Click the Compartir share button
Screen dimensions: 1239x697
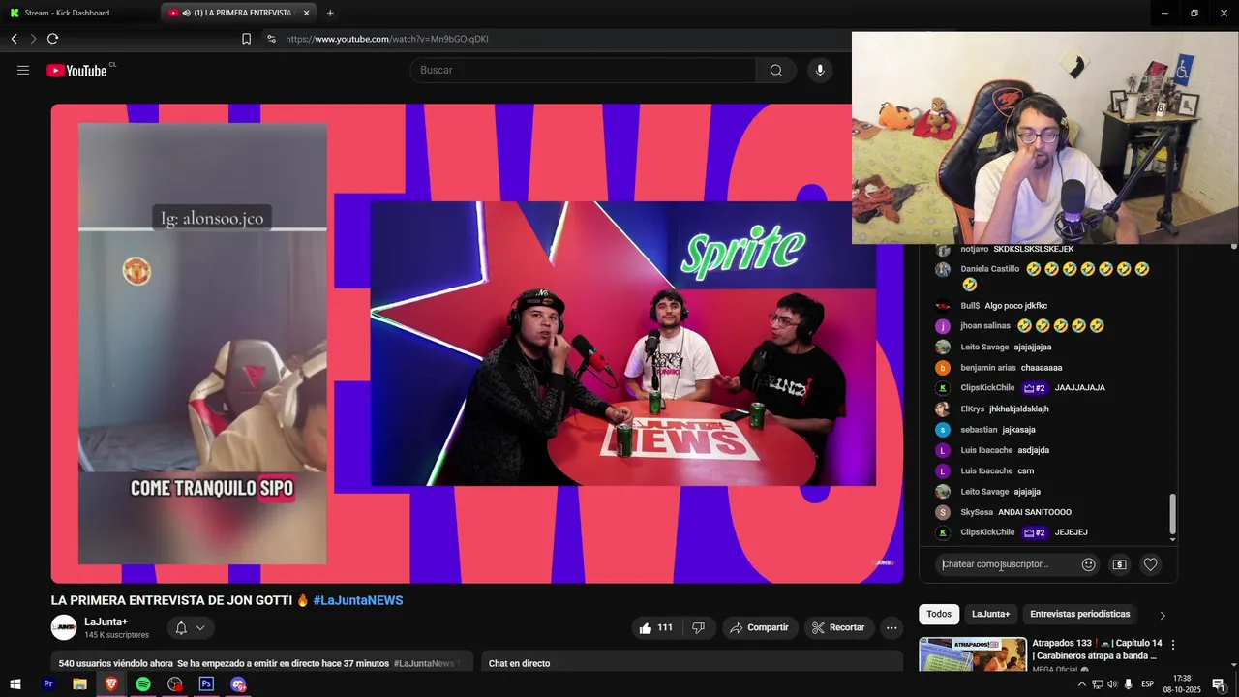point(760,627)
